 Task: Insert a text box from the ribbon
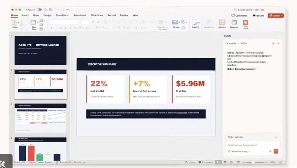point(183,28)
